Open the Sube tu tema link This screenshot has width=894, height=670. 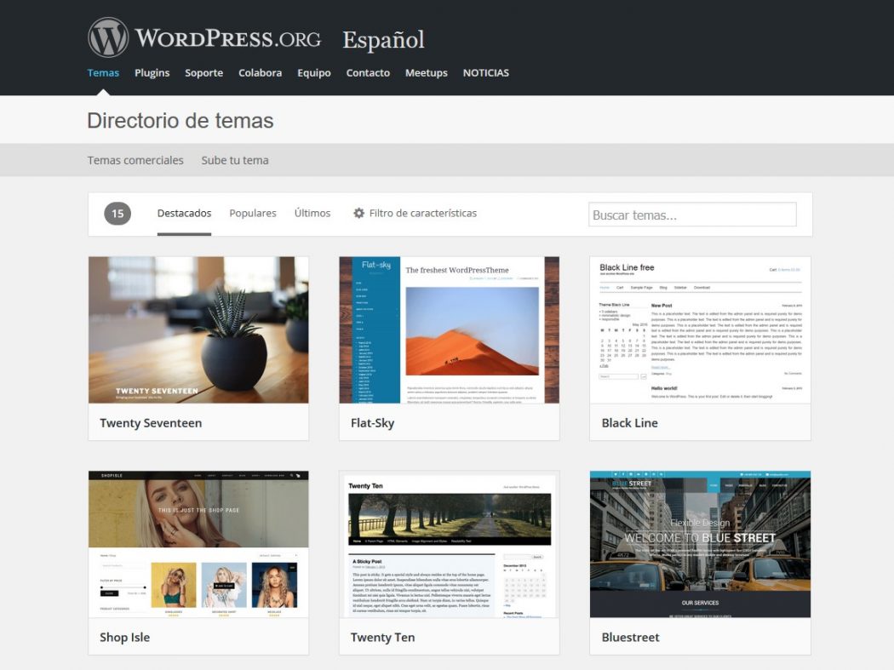coord(235,160)
